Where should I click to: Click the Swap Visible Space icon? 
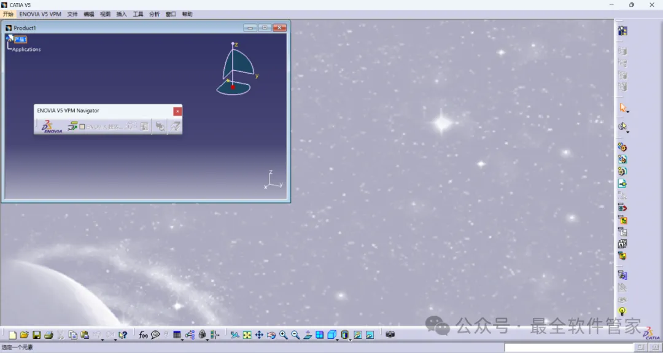[370, 335]
